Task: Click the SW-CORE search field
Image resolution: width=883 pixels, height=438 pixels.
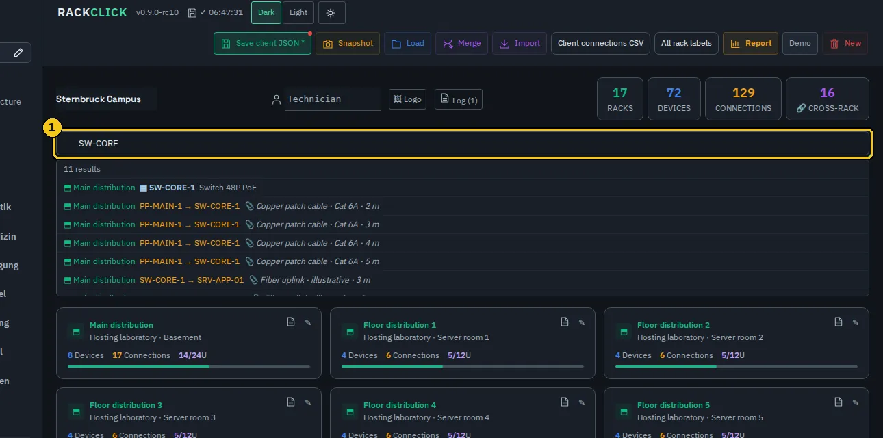Action: [463, 144]
